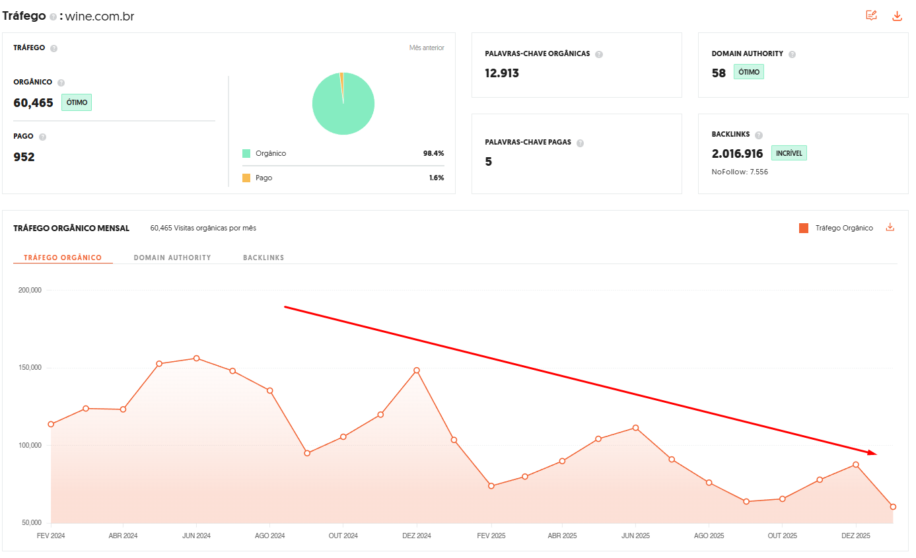Show help for the Orgânico traffic metric
Image resolution: width=916 pixels, height=558 pixels.
click(61, 83)
